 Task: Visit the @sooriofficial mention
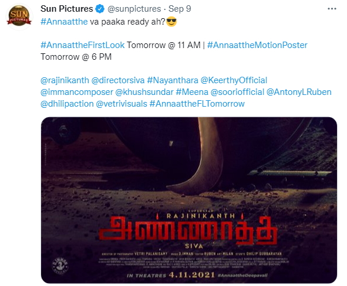pos(237,92)
